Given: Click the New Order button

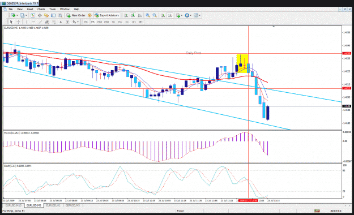Looking at the screenshot, I should [x=76, y=15].
